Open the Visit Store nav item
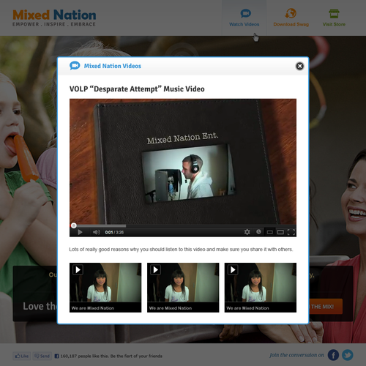 pos(334,18)
